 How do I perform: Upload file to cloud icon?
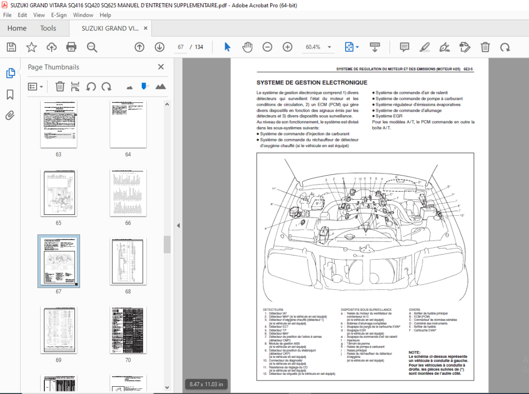point(51,47)
